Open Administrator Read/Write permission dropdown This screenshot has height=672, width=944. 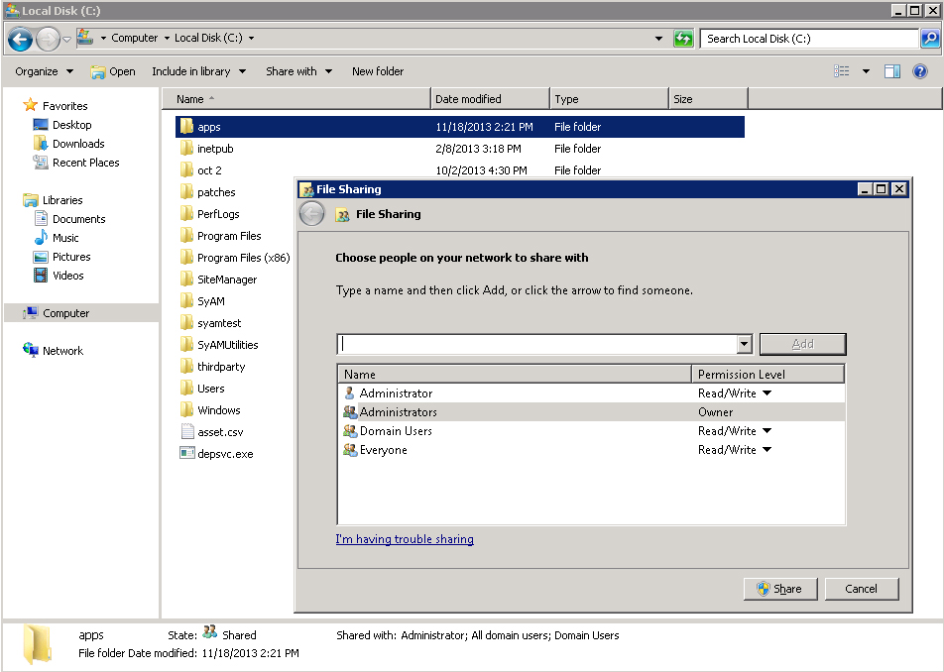click(767, 393)
